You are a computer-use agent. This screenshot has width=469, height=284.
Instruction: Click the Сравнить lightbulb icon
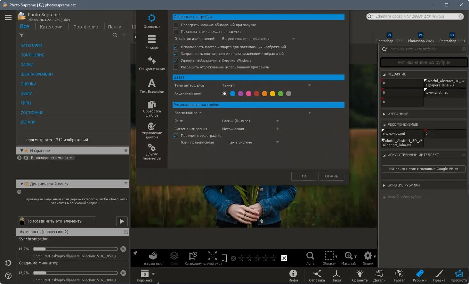(360, 275)
